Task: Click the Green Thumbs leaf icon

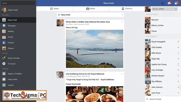Action: point(4,58)
